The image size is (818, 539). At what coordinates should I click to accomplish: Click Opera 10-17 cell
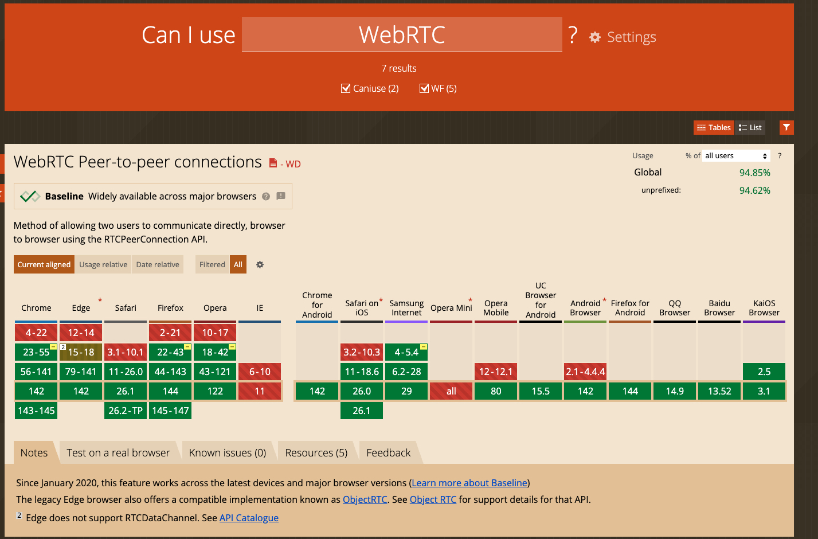pyautogui.click(x=215, y=333)
